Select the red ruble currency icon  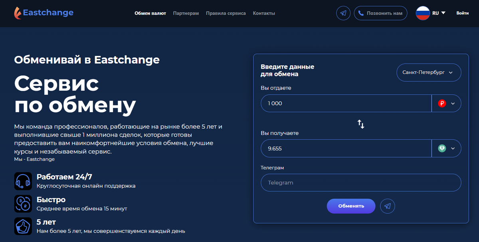coord(443,103)
